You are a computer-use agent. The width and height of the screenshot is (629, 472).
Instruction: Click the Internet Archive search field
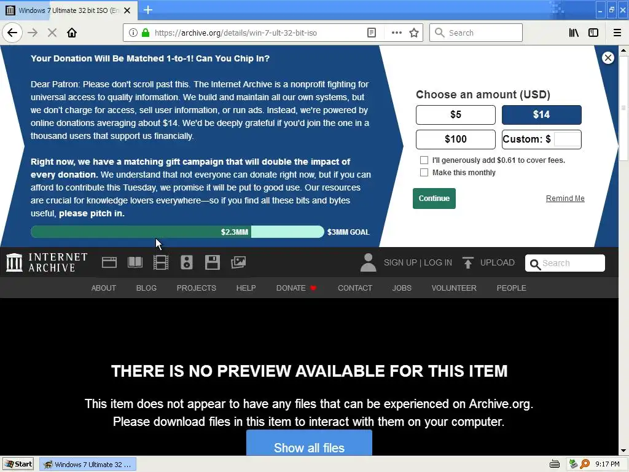(x=565, y=263)
